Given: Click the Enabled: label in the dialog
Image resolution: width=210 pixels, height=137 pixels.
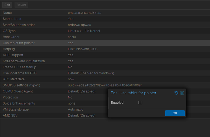Looking at the screenshot, I should pos(118,103).
